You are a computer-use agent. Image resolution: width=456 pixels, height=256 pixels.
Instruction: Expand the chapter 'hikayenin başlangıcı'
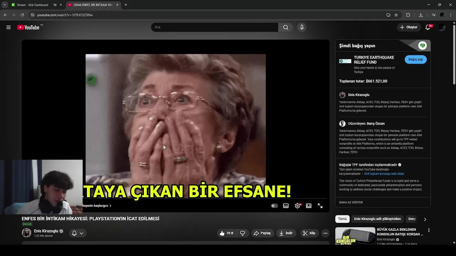pyautogui.click(x=97, y=206)
